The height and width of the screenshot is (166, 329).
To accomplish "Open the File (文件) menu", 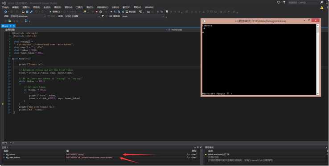I will (5, 7).
